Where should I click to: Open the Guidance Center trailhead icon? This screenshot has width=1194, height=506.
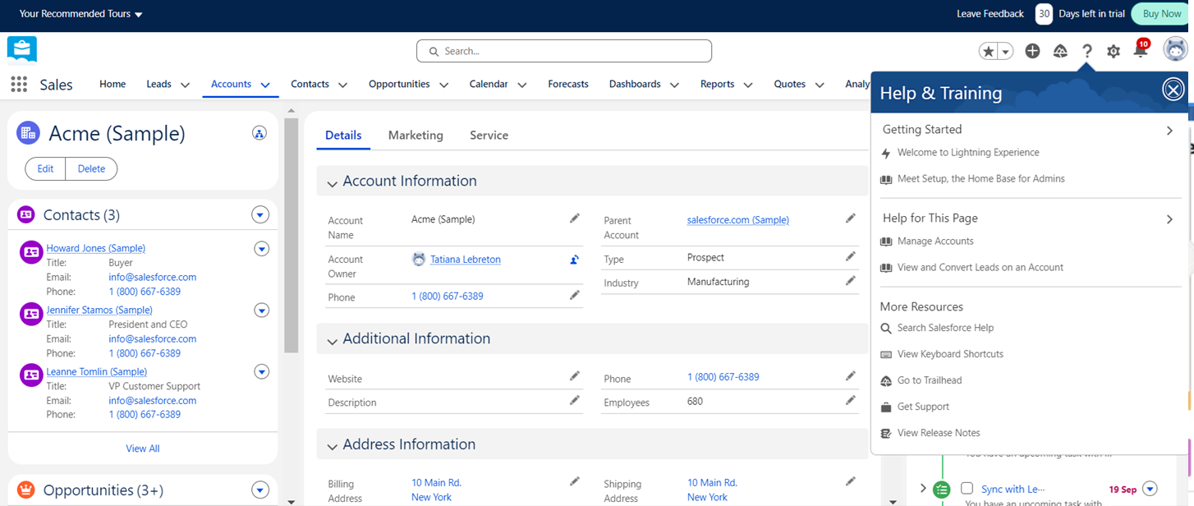point(1060,51)
